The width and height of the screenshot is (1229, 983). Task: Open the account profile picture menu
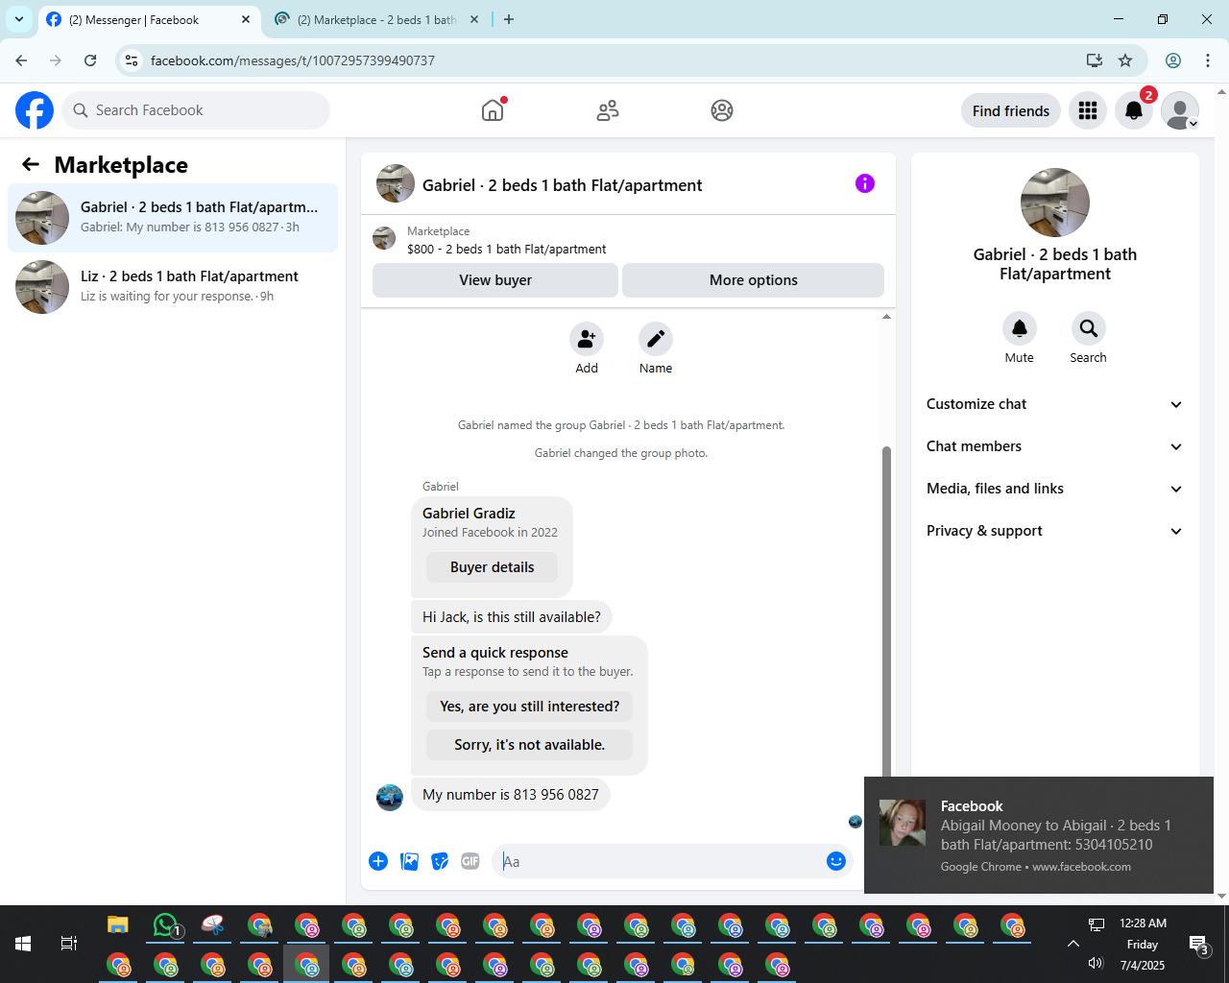tap(1180, 110)
